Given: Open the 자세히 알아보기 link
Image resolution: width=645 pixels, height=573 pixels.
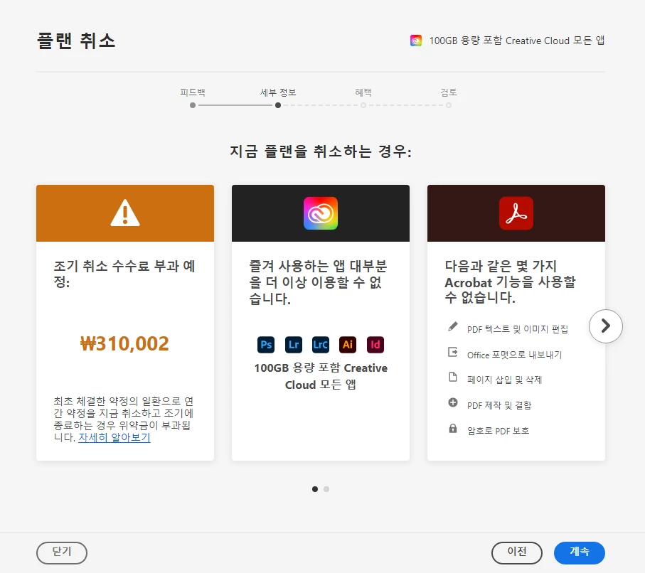Looking at the screenshot, I should pos(114,437).
